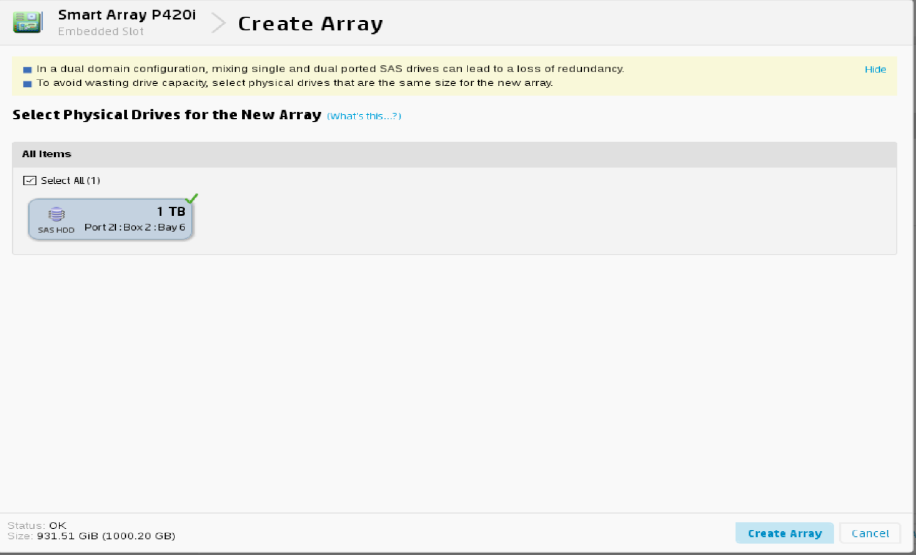Image resolution: width=916 pixels, height=555 pixels.
Task: Open the What's this...? help link
Action: 364,116
